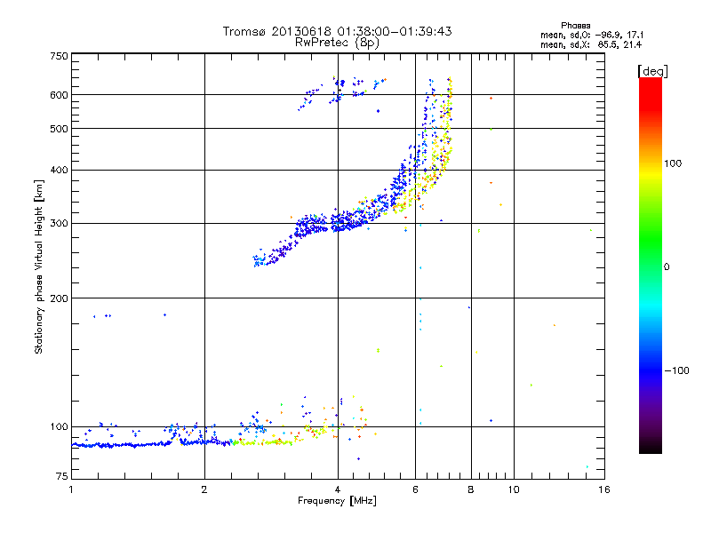711x533 pixels.
Task: Select the 'RwPretec (8p)' subtitle
Action: click(x=337, y=43)
